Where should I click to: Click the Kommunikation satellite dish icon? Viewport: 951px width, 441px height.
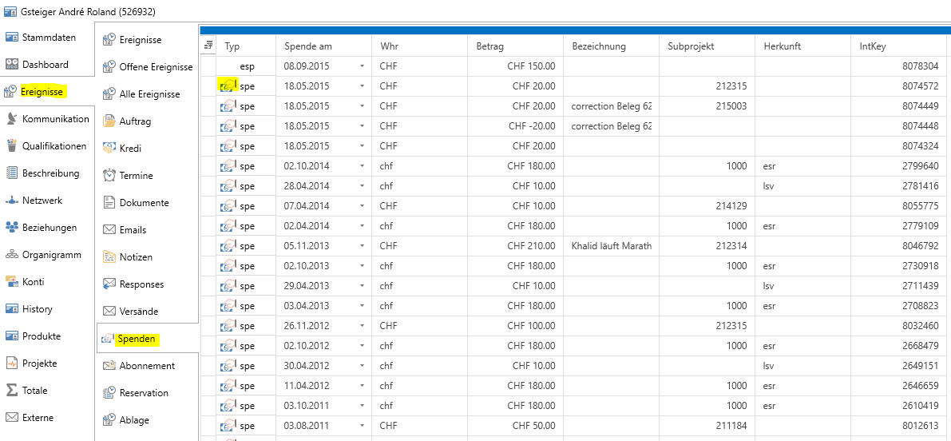pyautogui.click(x=12, y=119)
